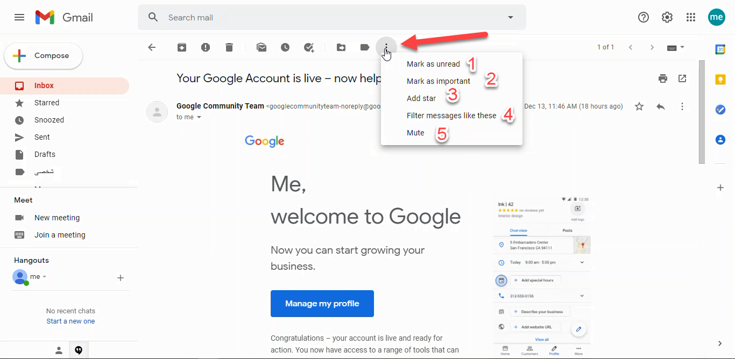Open message three-dot More options
The height and width of the screenshot is (359, 735).
click(682, 106)
